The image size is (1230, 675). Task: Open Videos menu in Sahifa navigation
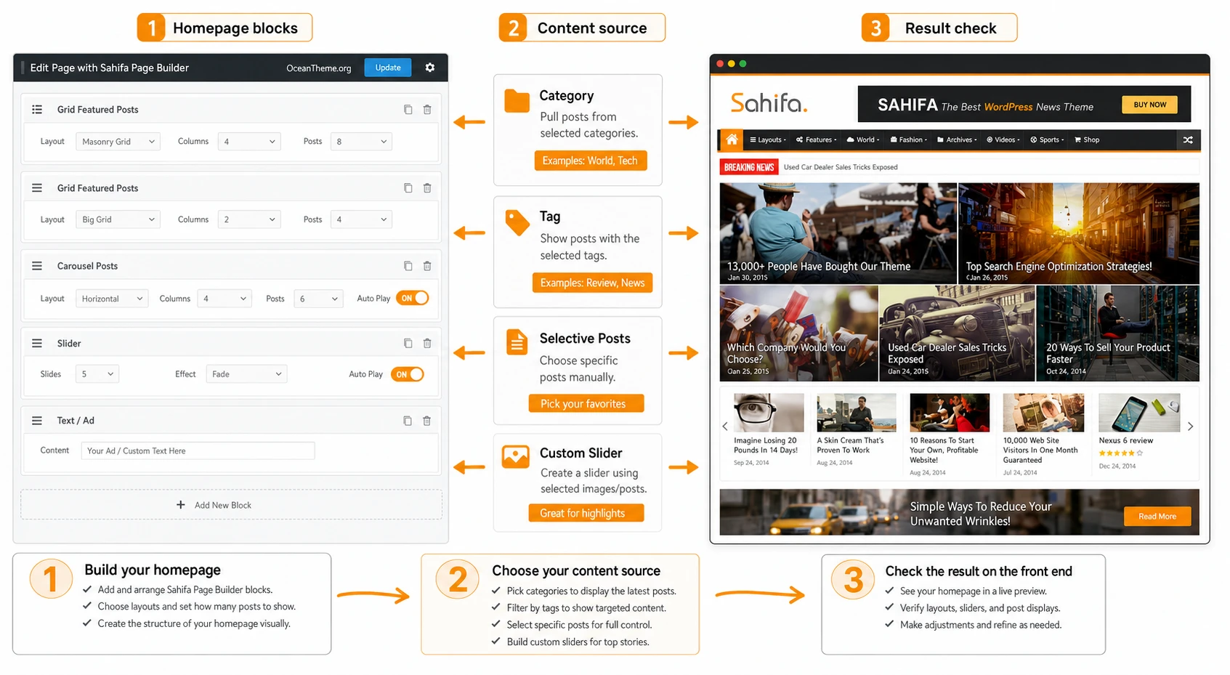click(1003, 140)
